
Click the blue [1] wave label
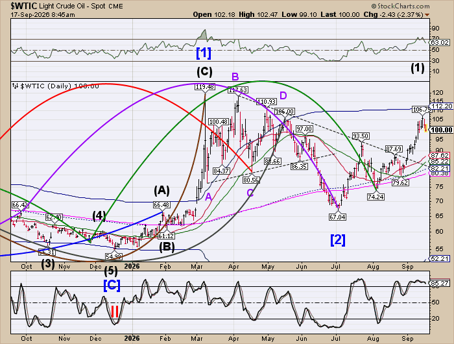pyautogui.click(x=204, y=53)
